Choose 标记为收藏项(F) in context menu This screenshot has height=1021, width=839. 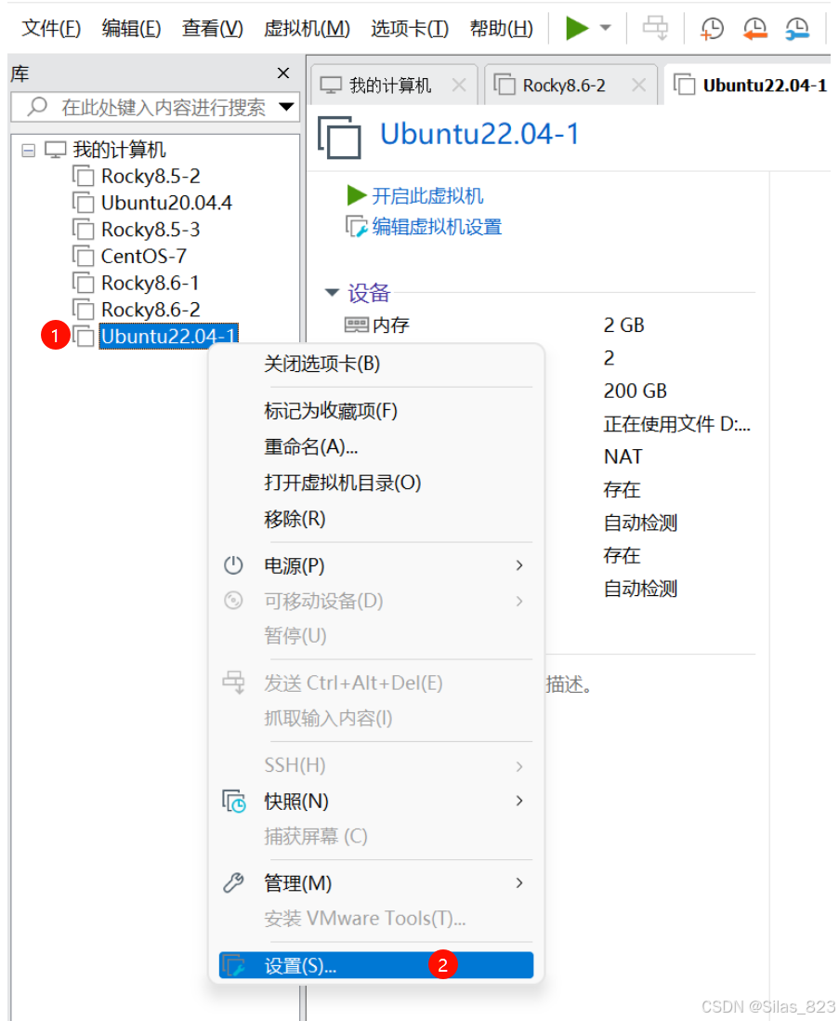coord(376,411)
